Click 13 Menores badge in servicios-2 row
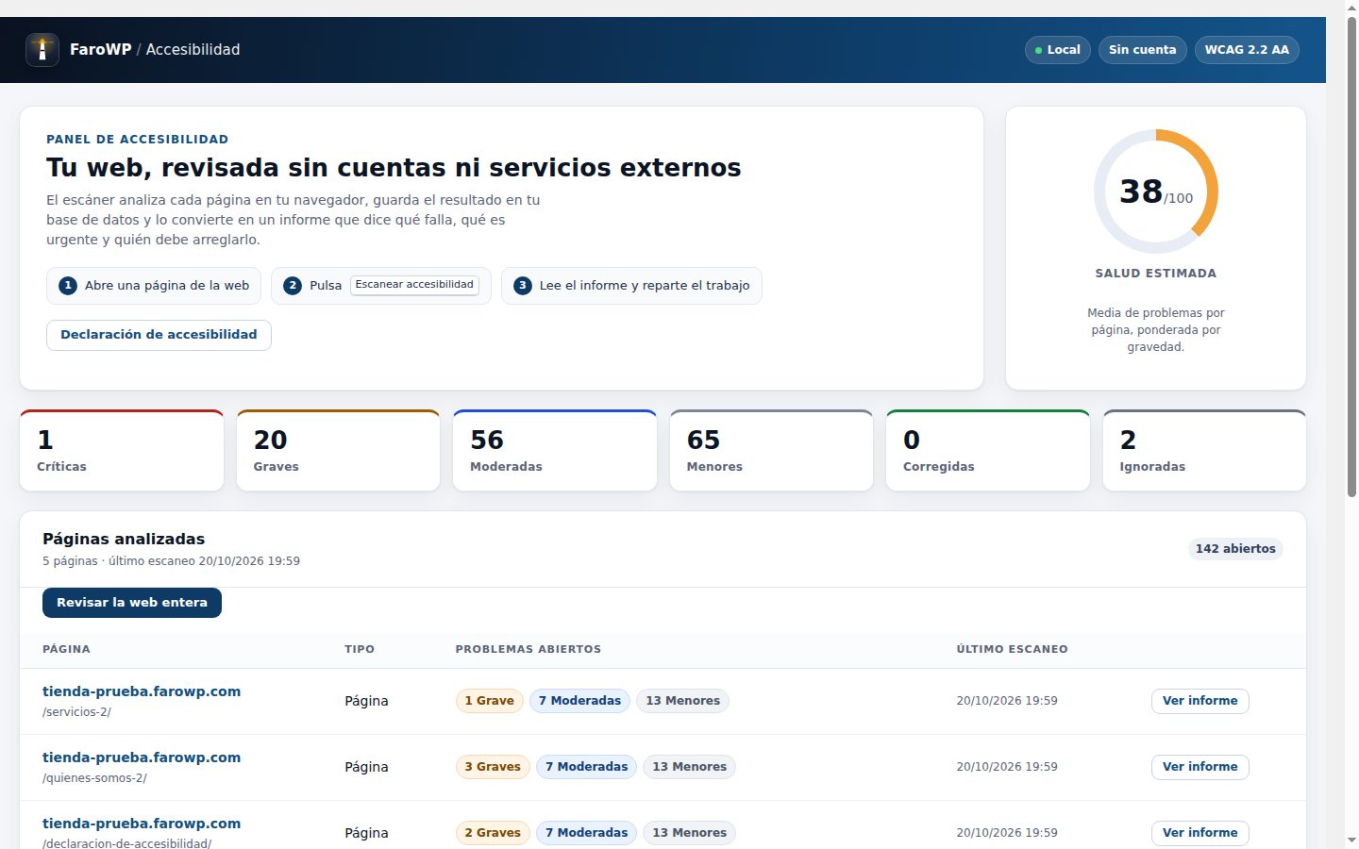 click(682, 701)
